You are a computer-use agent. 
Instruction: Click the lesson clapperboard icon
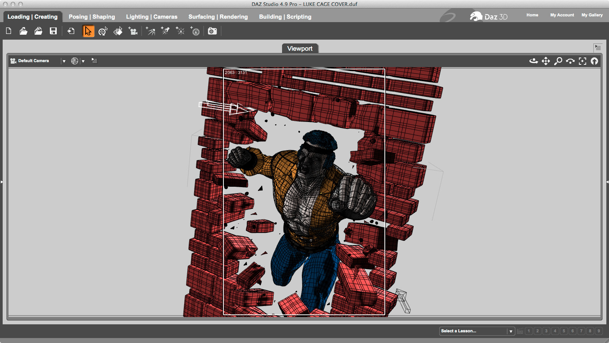(x=520, y=331)
